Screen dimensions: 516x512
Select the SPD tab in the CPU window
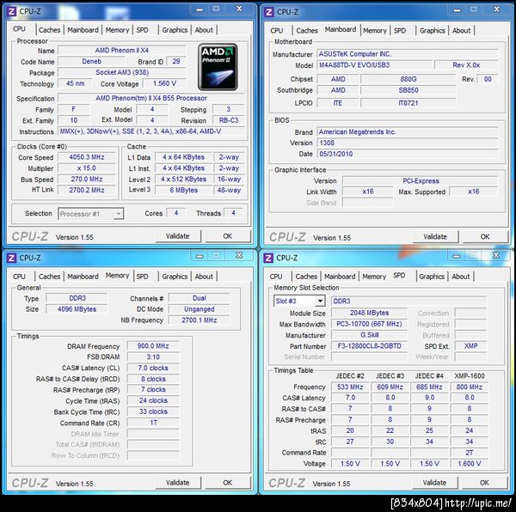(x=143, y=30)
